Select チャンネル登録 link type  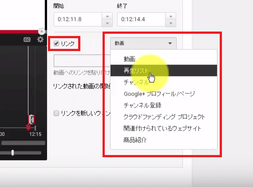(x=164, y=105)
